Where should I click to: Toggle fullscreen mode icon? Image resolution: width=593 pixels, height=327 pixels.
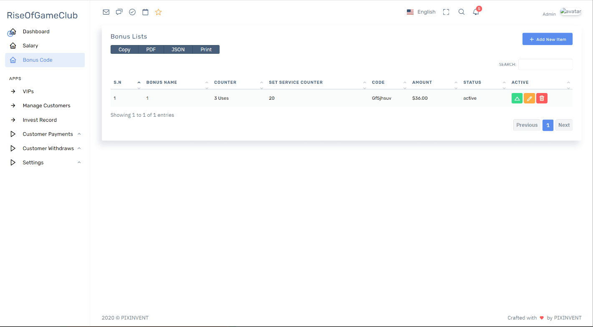446,12
